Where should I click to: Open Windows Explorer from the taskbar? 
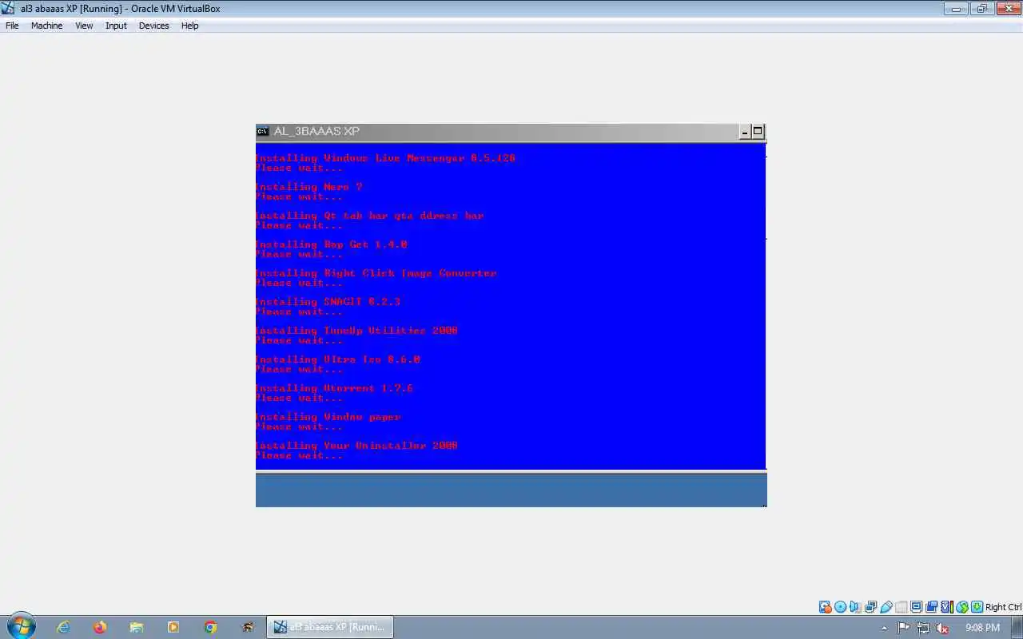[x=137, y=627]
